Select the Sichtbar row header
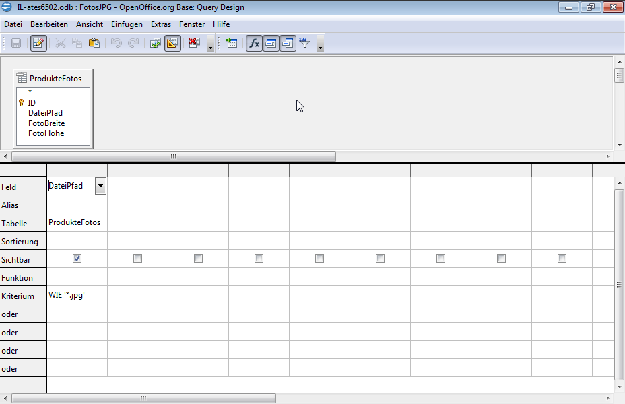 23,259
